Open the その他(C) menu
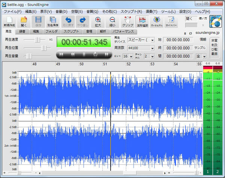Image resolution: width=225 pixels, height=178 pixels. 109,12
